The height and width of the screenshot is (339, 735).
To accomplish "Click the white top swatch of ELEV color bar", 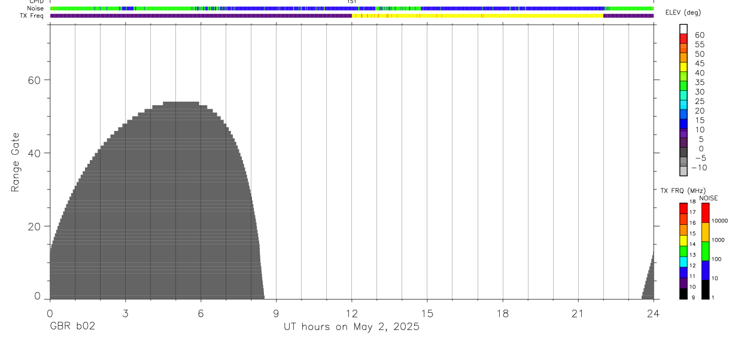I will point(684,29).
